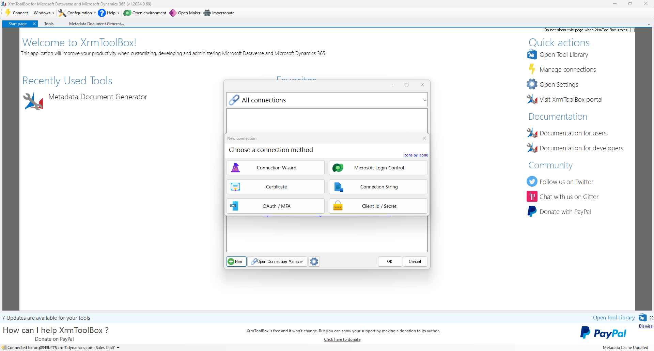The height and width of the screenshot is (351, 654).
Task: Click the Visit XrmToolBox portal icon
Action: [532, 99]
